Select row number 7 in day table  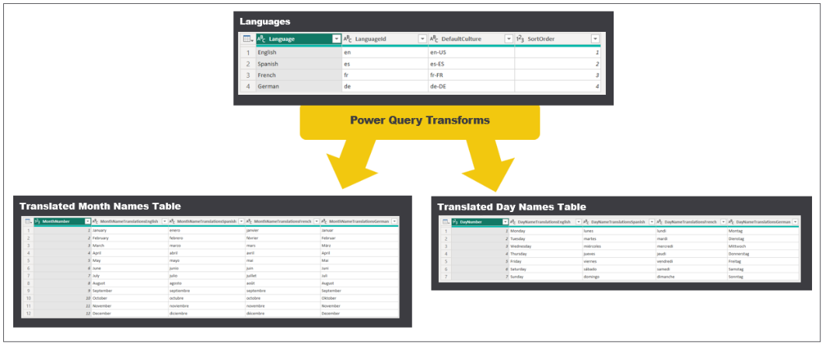coord(446,277)
